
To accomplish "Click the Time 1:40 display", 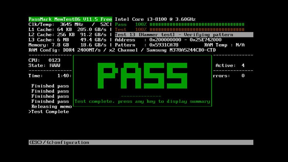I will [51, 76].
